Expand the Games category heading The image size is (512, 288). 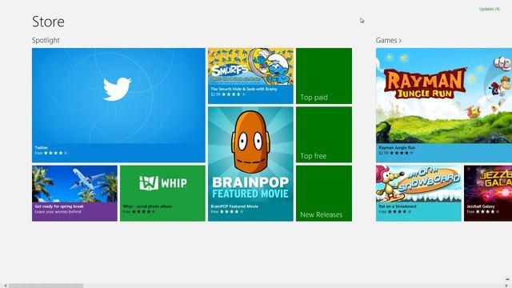pyautogui.click(x=388, y=40)
